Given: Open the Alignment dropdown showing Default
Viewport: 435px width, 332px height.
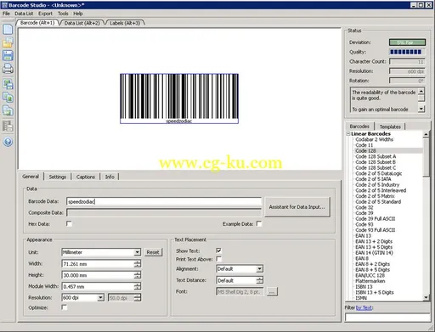Looking at the screenshot, I should coord(259,268).
